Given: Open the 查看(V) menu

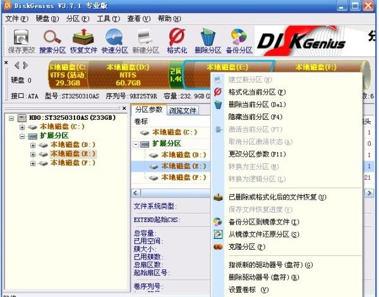Looking at the screenshot, I should point(139,18).
